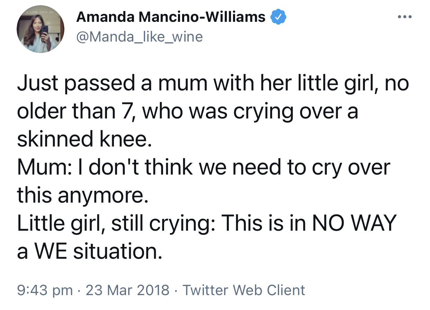Viewport: 430px width, 310px height.
Task: Open Amanda Mancino-Williams' profile picture
Action: 41,29
